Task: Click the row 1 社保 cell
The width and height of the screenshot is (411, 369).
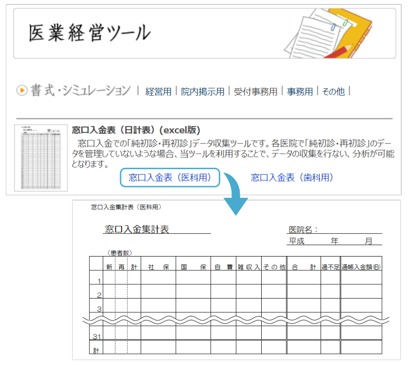Action: coord(158,278)
